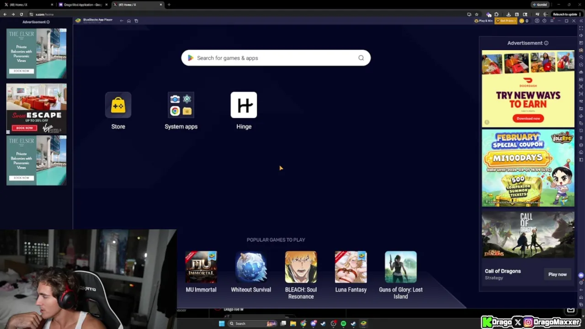
Task: Open MU Immortal game thumbnail
Action: [x=201, y=267]
